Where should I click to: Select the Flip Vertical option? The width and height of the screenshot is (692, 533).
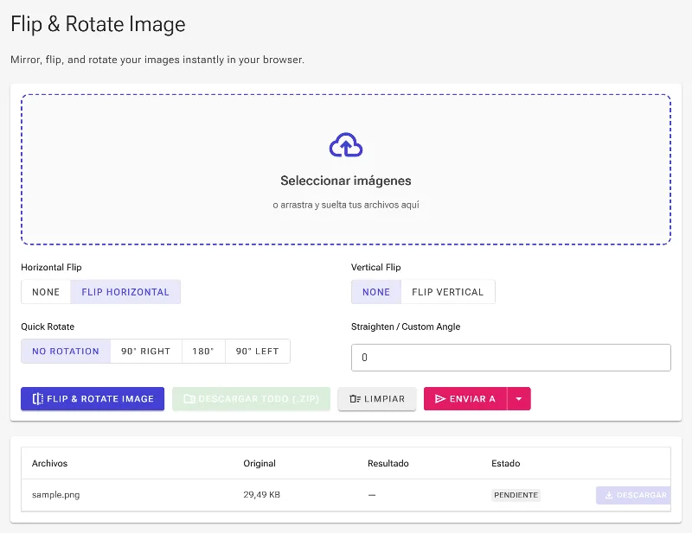pos(447,292)
